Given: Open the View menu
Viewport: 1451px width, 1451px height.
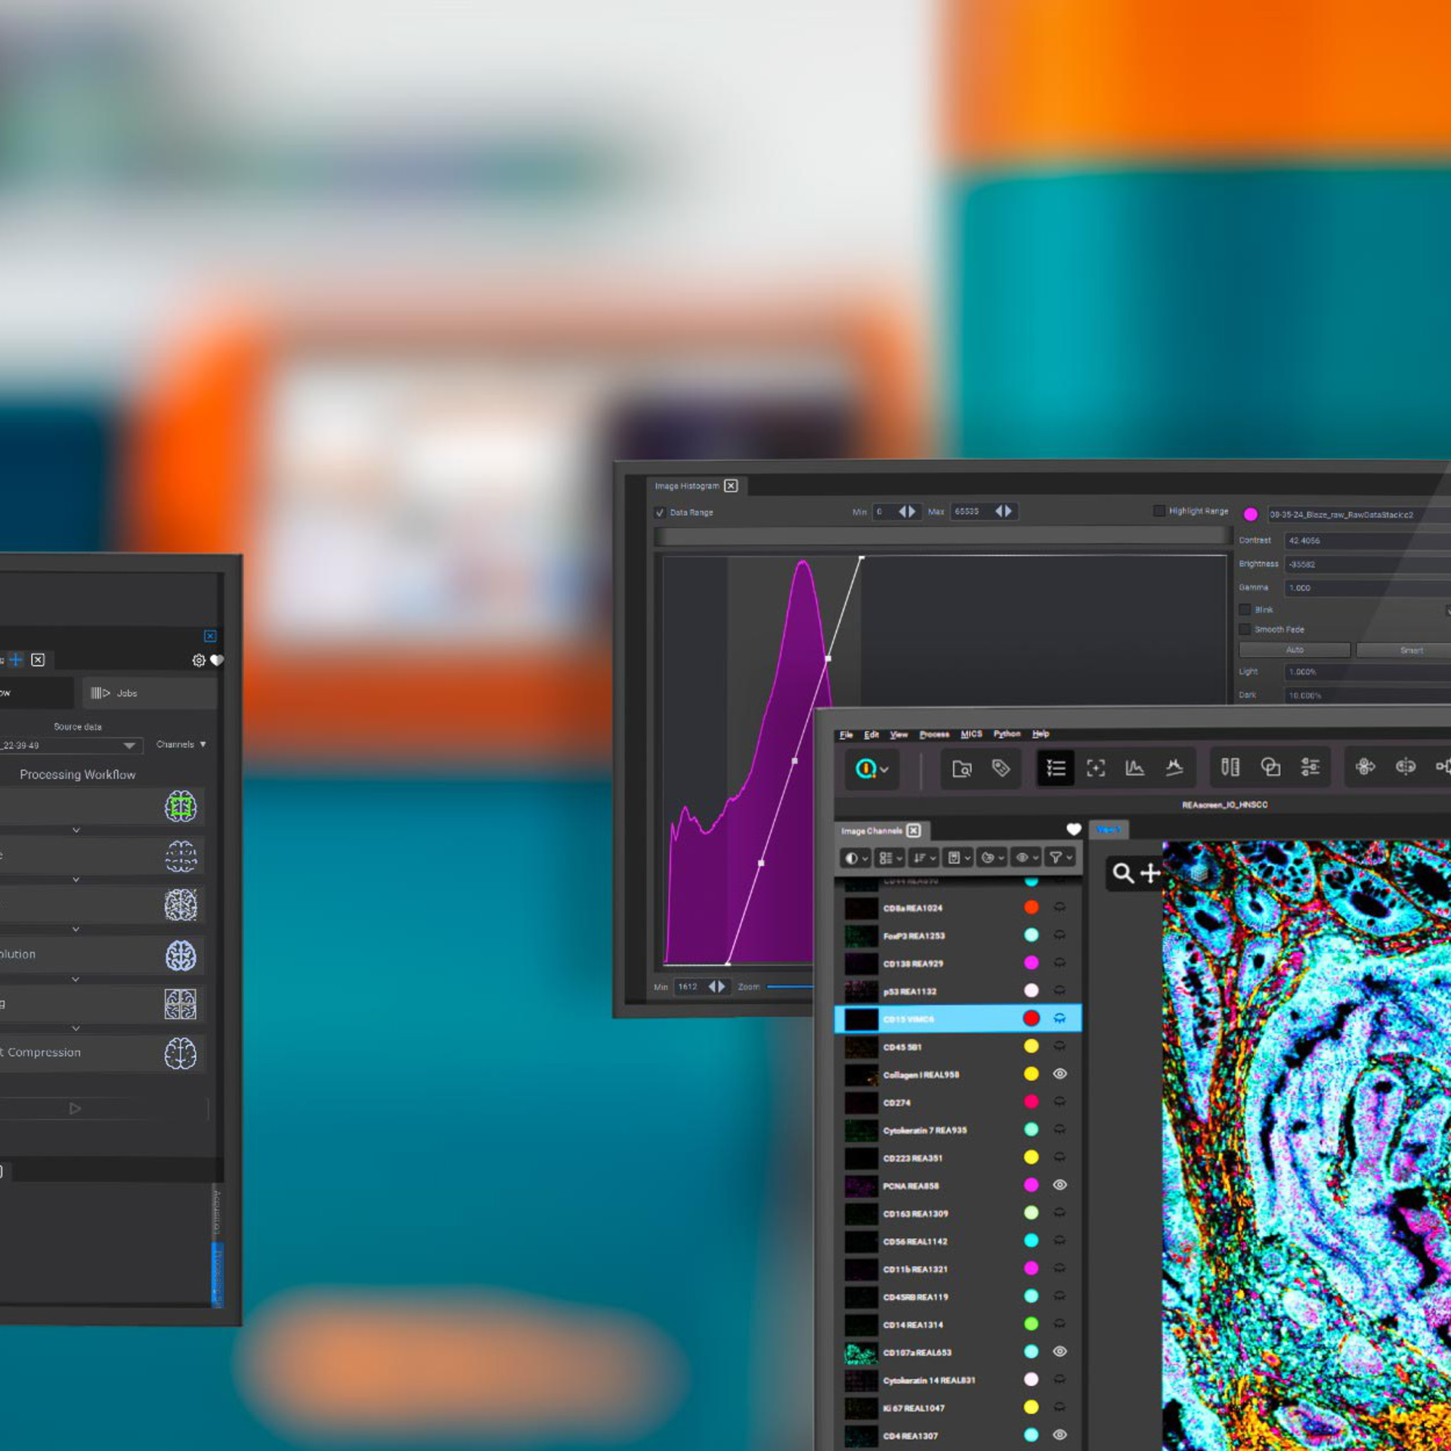Looking at the screenshot, I should click(899, 735).
